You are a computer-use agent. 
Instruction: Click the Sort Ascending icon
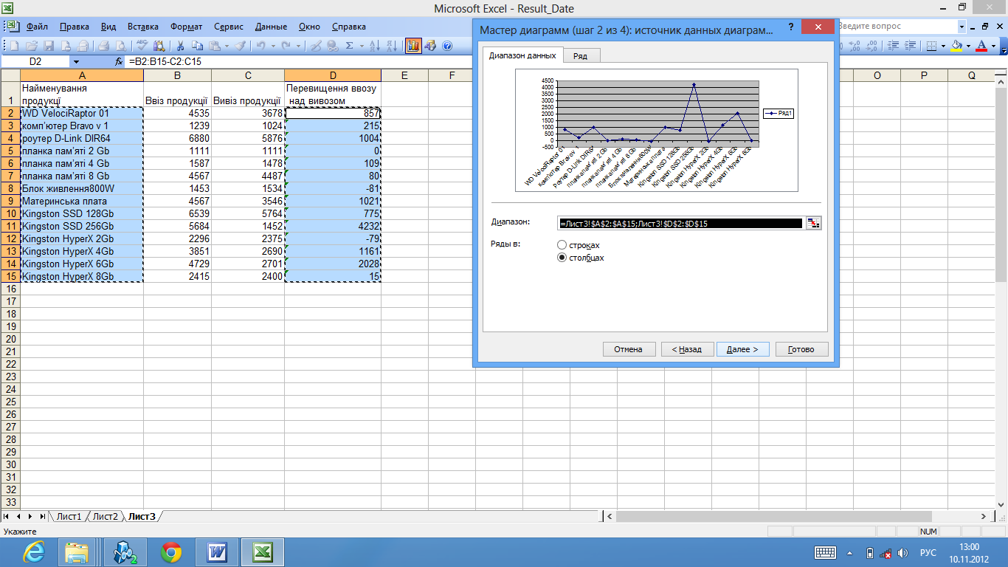click(375, 46)
